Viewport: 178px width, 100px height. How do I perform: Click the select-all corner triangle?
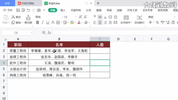pyautogui.click(x=5, y=39)
